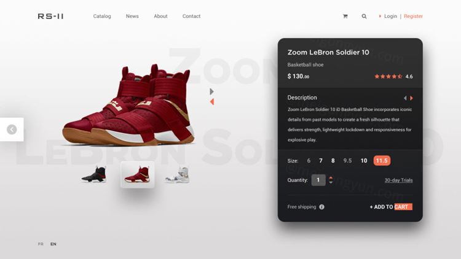Show previous shoe image with orange arrow
The width and height of the screenshot is (461, 259).
tap(212, 102)
